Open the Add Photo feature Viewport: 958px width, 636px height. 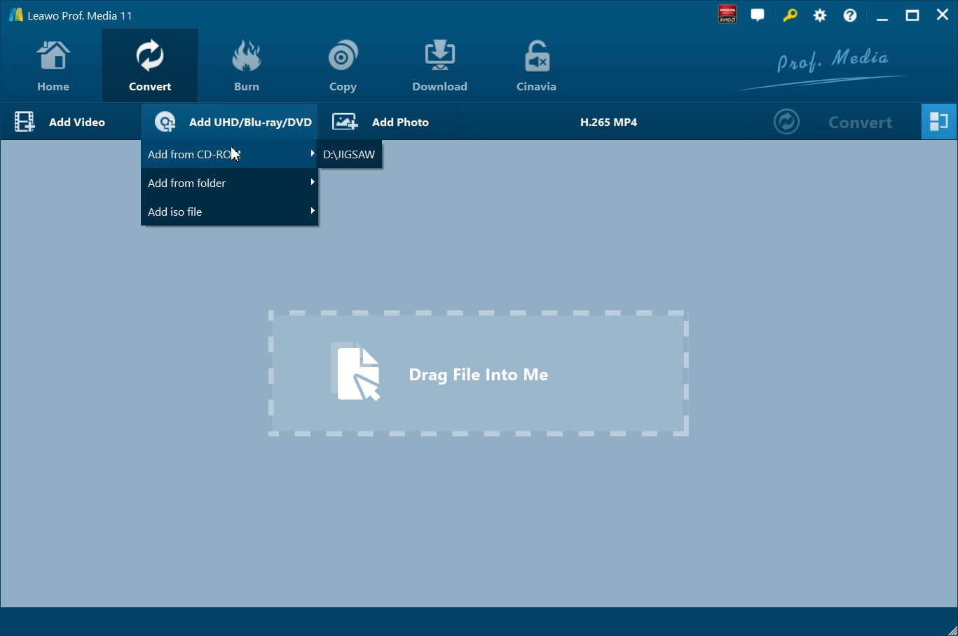tap(389, 121)
